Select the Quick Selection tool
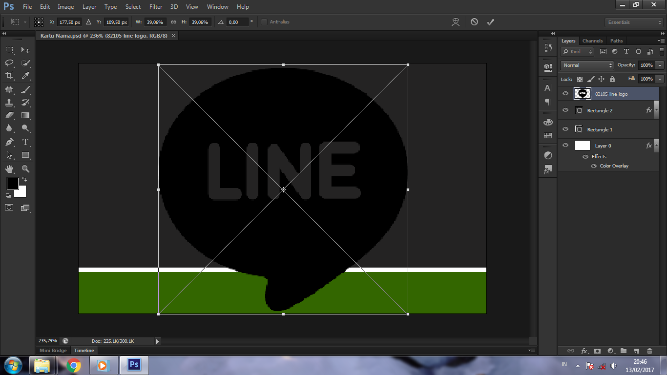Screen dimensions: 667x375 pyautogui.click(x=25, y=62)
